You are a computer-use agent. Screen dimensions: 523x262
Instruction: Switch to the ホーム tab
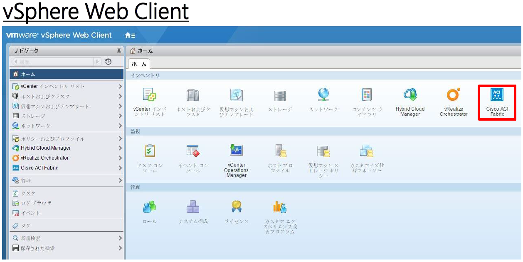coord(138,64)
